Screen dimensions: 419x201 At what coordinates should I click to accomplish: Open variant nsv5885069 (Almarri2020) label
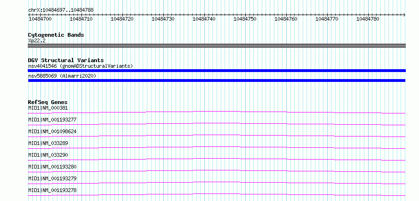pyautogui.click(x=62, y=76)
